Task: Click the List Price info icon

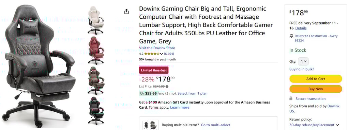Action: coord(167,87)
